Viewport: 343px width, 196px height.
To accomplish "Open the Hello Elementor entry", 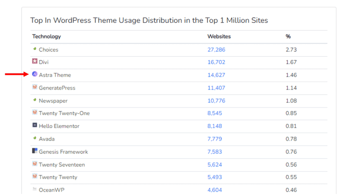I will tap(59, 126).
